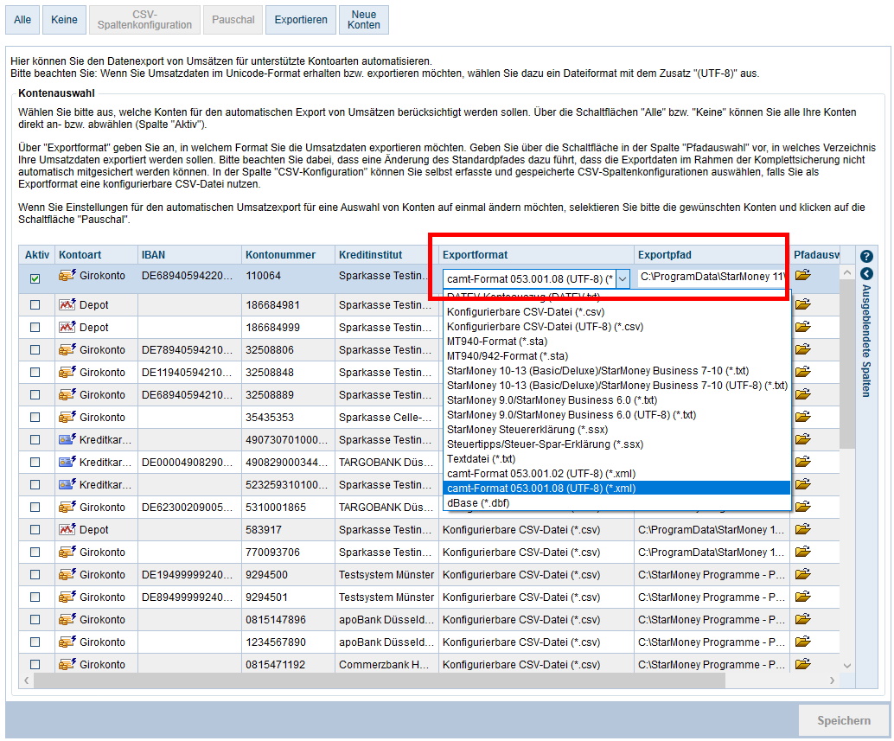This screenshot has width=894, height=741.
Task: Click folder icon for account 0815471192
Action: (x=803, y=664)
